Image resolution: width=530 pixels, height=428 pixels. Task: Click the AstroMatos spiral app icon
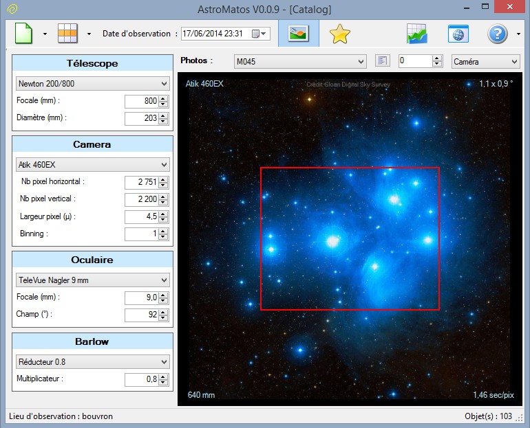12,9
